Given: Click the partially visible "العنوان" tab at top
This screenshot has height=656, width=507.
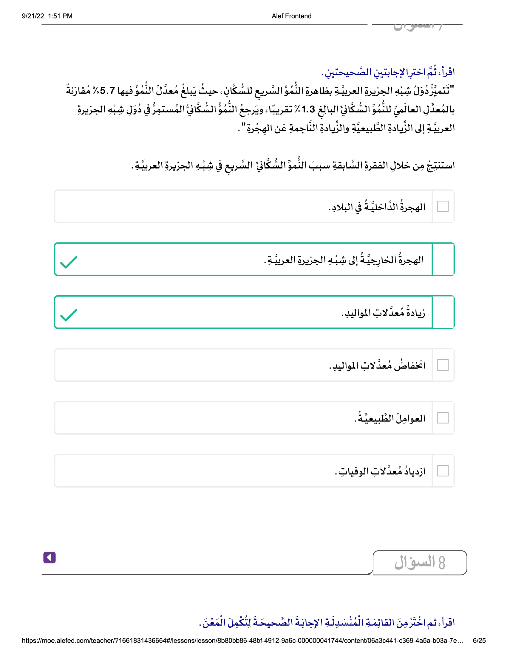Looking at the screenshot, I should click(418, 27).
